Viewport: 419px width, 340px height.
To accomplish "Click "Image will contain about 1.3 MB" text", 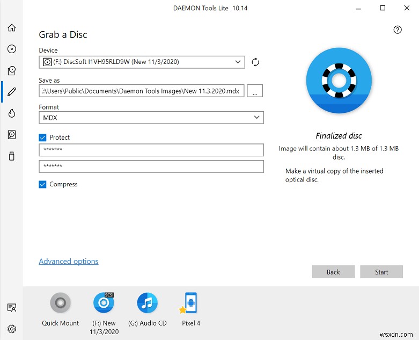I will [x=339, y=153].
